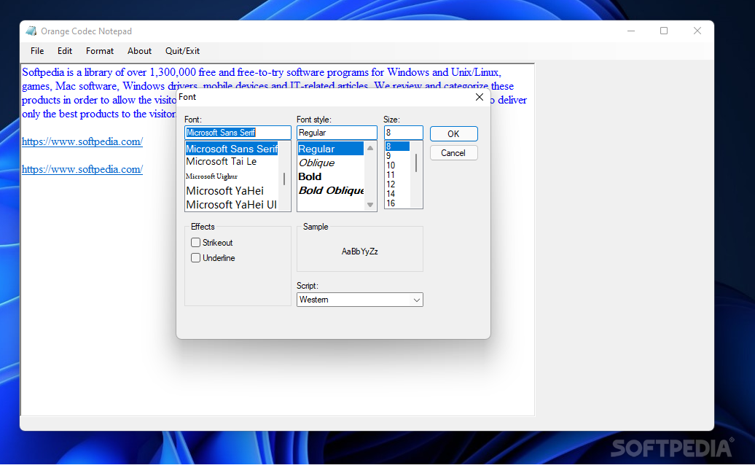Open second softpedia.com link in notepad
The width and height of the screenshot is (755, 468).
tap(82, 169)
